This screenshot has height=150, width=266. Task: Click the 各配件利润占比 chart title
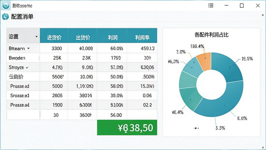[x=211, y=35]
